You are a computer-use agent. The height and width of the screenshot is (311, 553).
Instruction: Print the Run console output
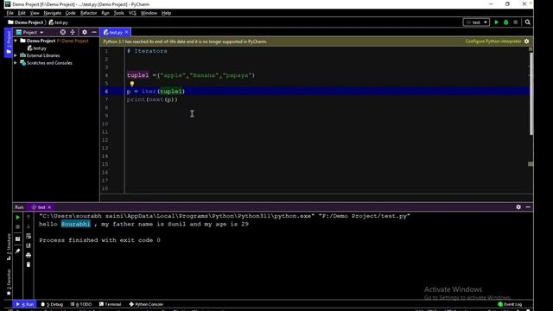click(x=29, y=255)
